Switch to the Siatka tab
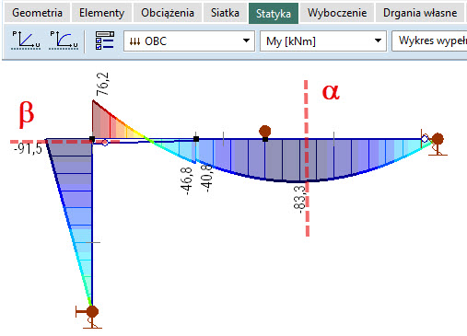Image resolution: width=467 pixels, height=336 pixels. 225,13
